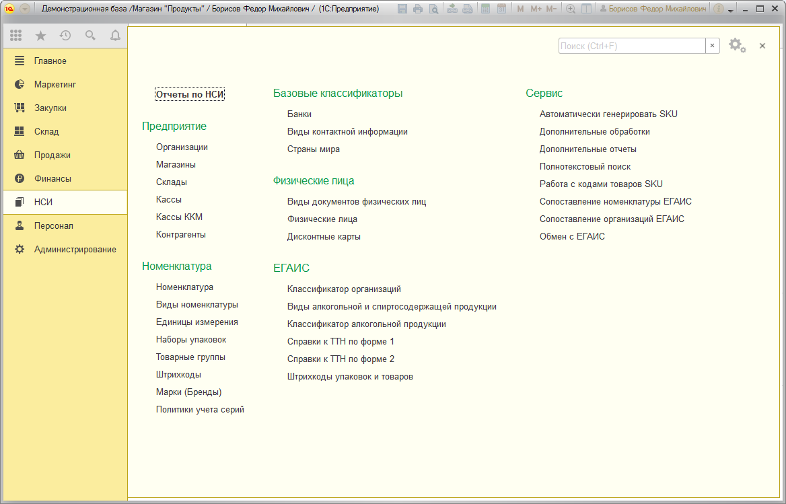Open the Отчеты по НСИ link

point(190,94)
